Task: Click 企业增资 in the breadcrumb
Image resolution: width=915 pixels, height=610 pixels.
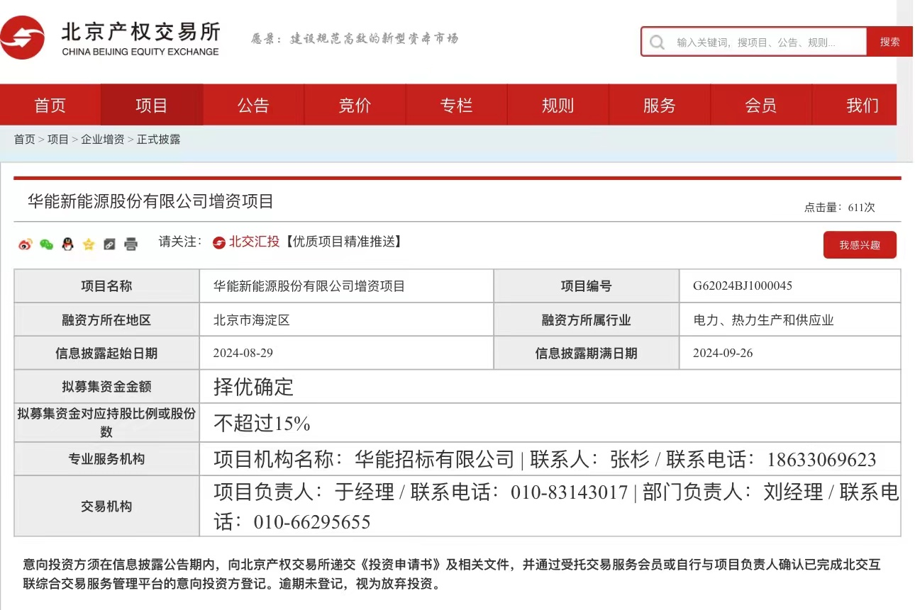Action: pos(102,140)
